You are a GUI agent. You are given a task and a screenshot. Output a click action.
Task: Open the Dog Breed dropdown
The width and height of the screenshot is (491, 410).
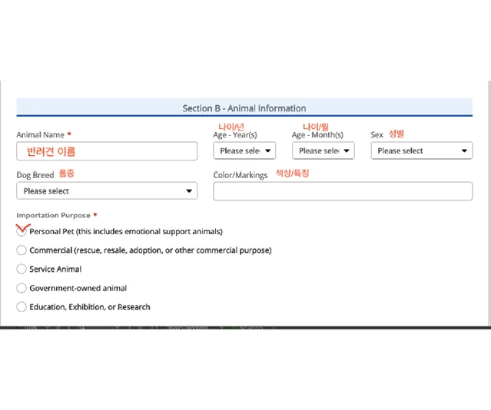pyautogui.click(x=107, y=190)
